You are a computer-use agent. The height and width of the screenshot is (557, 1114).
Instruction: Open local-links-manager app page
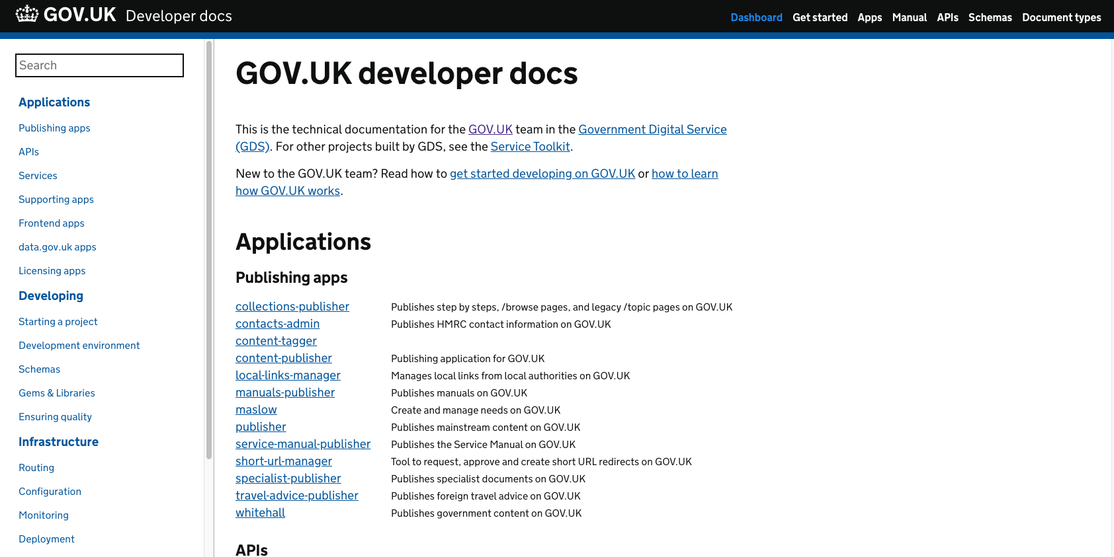(288, 375)
